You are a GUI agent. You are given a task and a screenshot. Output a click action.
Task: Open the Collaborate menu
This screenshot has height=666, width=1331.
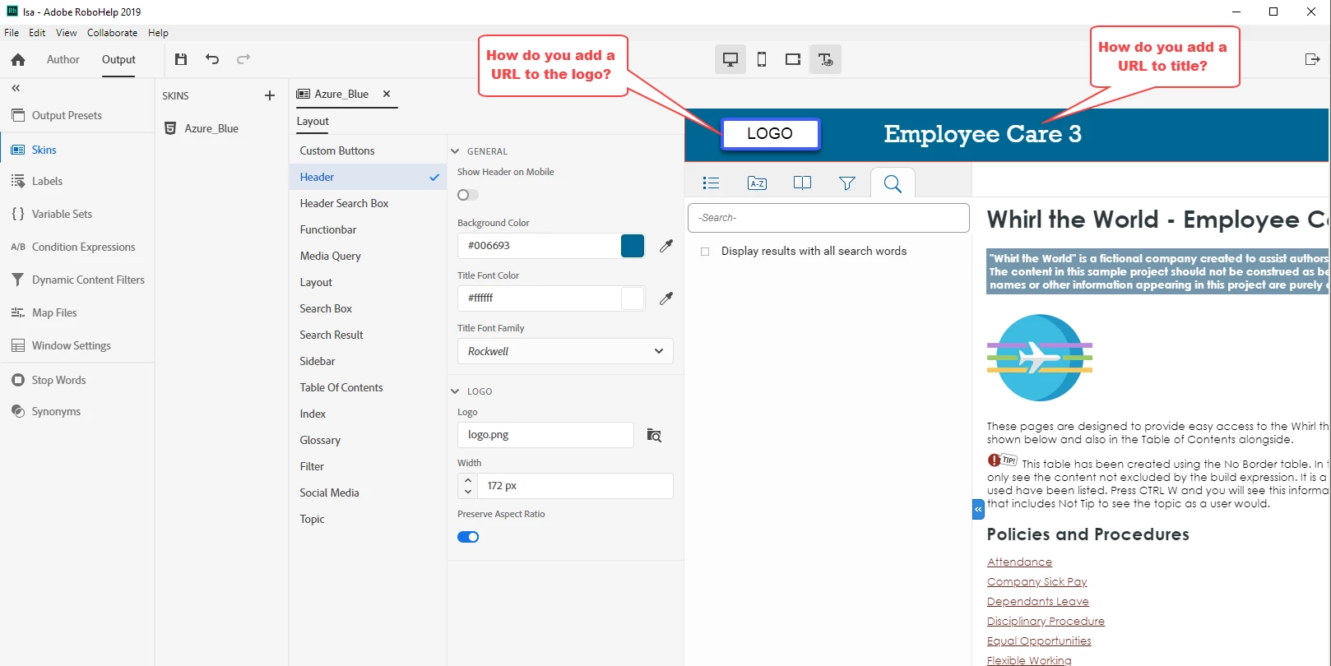tap(113, 33)
